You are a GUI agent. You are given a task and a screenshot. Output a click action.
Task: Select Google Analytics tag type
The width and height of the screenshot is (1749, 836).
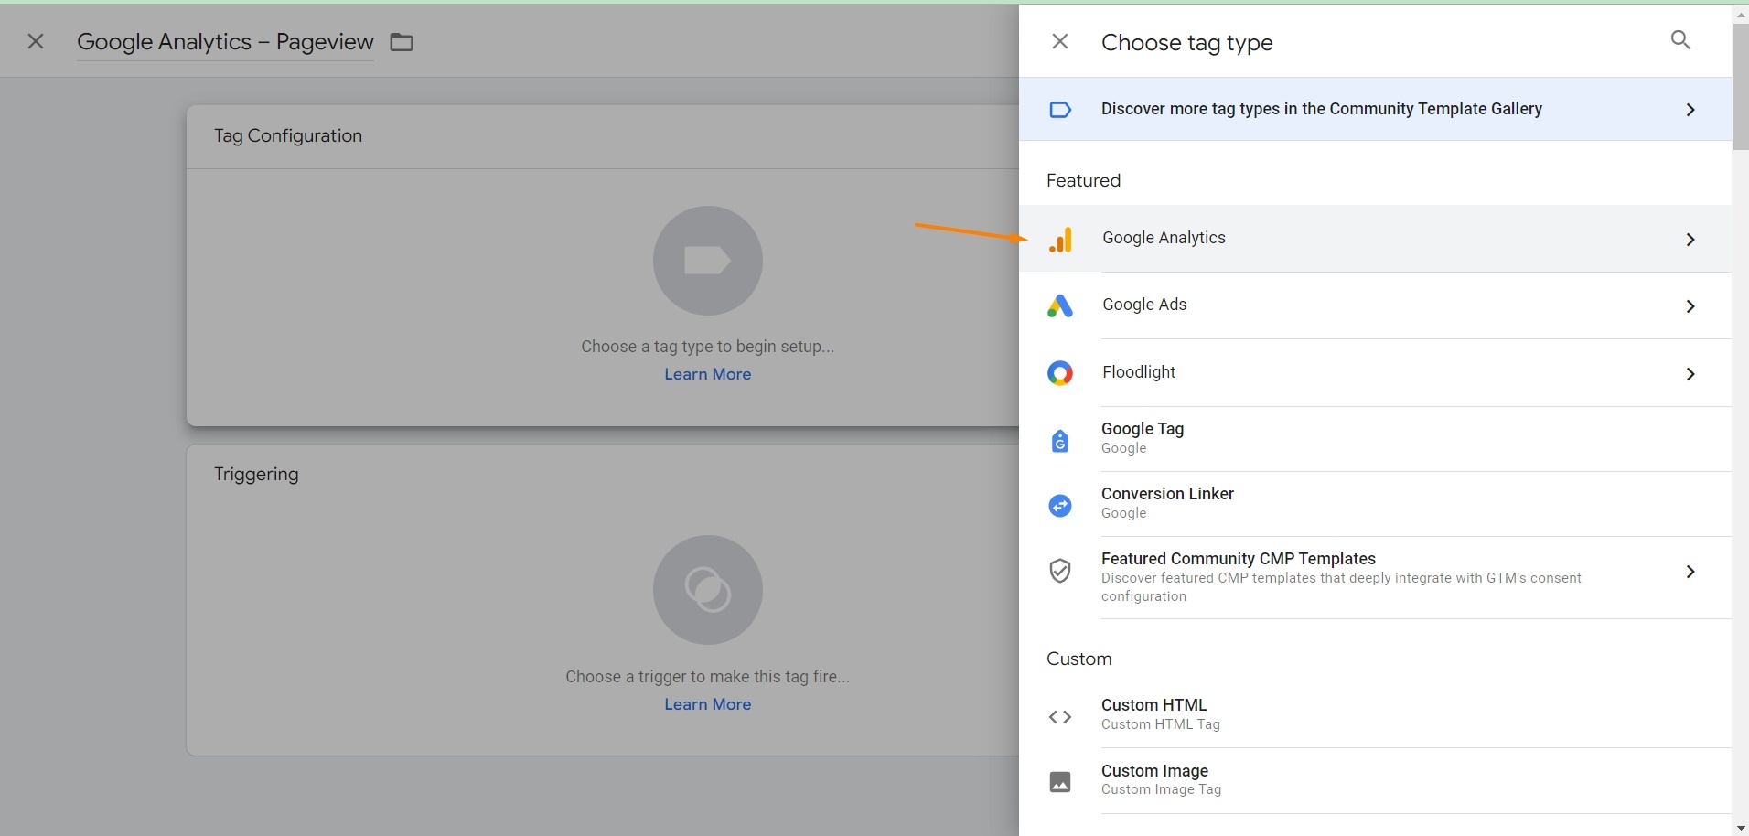1375,239
